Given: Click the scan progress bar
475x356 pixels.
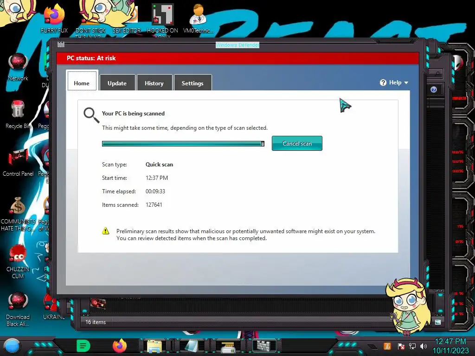Looking at the screenshot, I should (x=183, y=144).
